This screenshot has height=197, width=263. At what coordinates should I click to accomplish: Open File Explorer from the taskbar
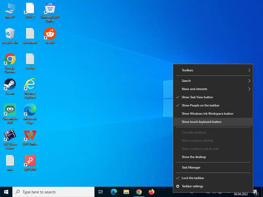(x=126, y=192)
